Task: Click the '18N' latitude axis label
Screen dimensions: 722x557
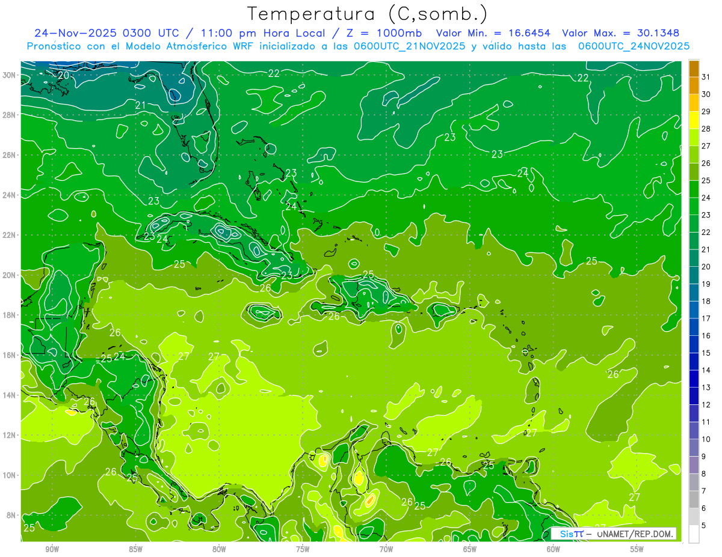Action: coord(9,315)
